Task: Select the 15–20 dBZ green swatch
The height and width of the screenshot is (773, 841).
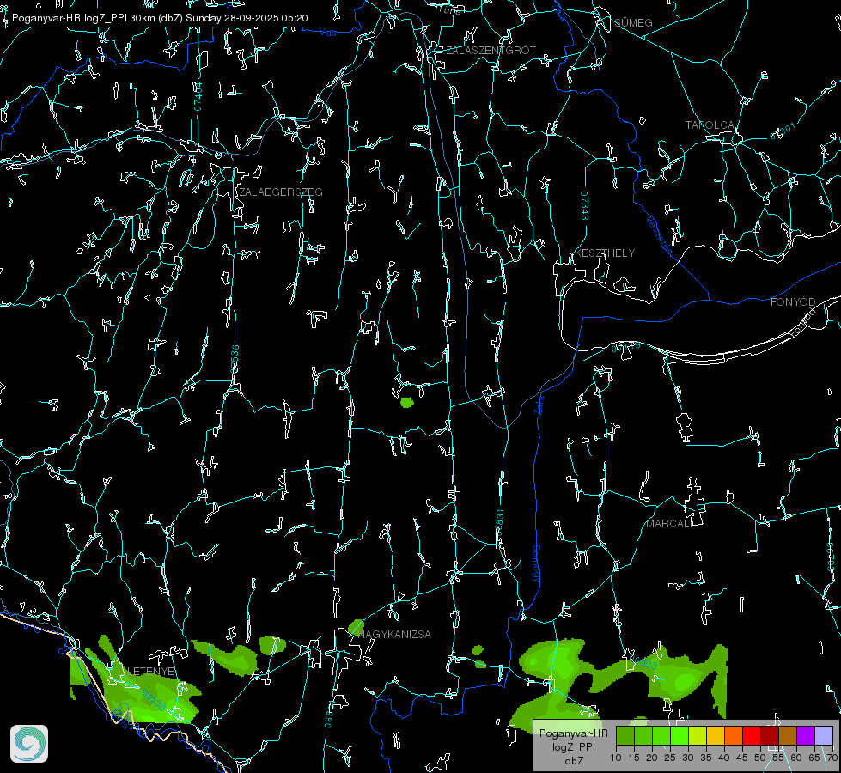Action: click(643, 735)
